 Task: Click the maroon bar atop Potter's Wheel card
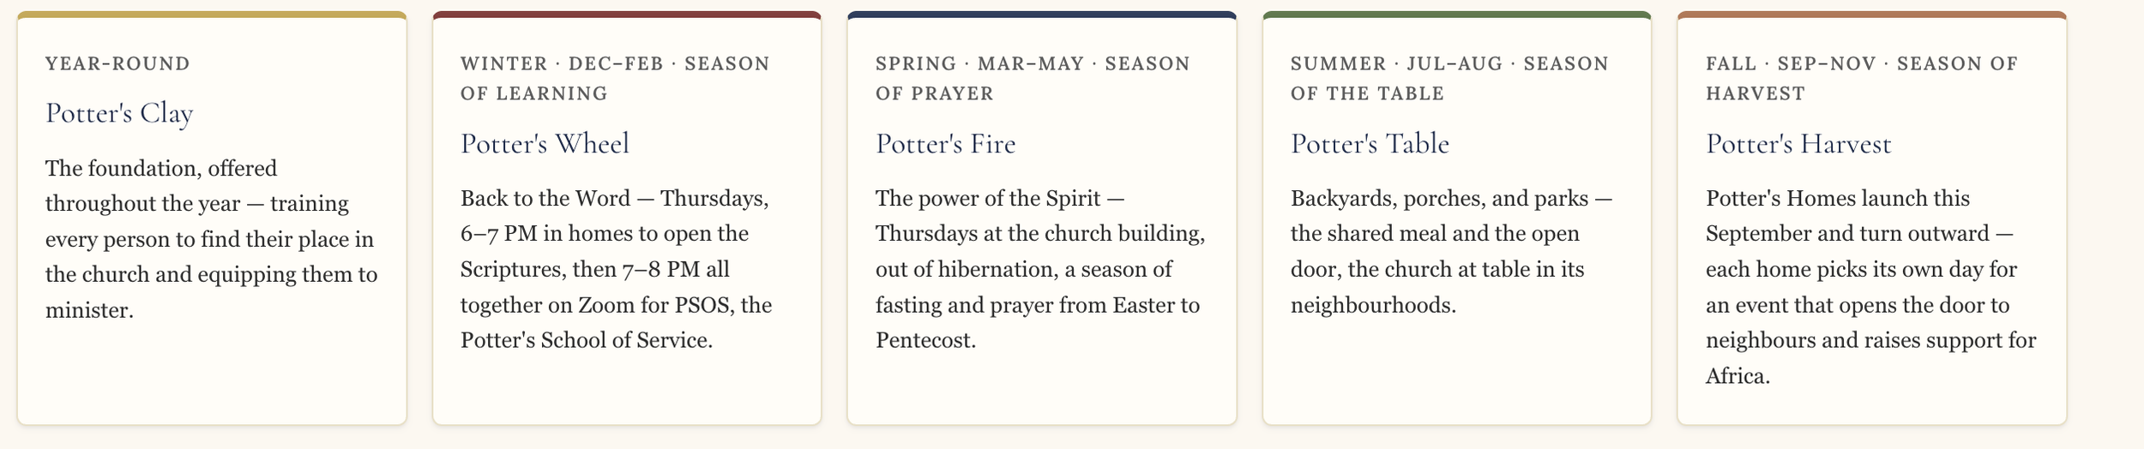click(627, 15)
